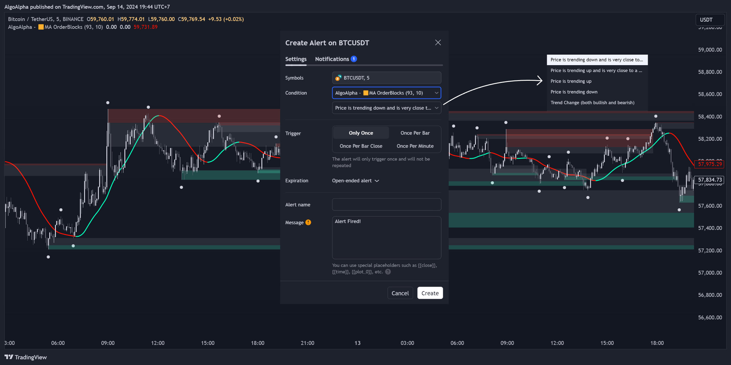Open the Condition indicator dropdown
Image resolution: width=731 pixels, height=365 pixels.
[386, 93]
